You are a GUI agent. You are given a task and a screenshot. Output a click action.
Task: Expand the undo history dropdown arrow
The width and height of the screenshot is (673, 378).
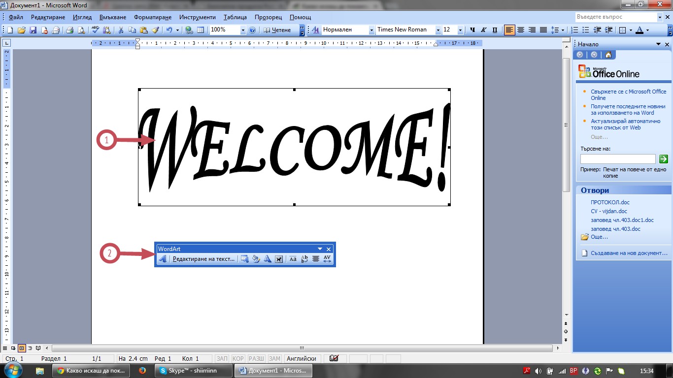177,30
